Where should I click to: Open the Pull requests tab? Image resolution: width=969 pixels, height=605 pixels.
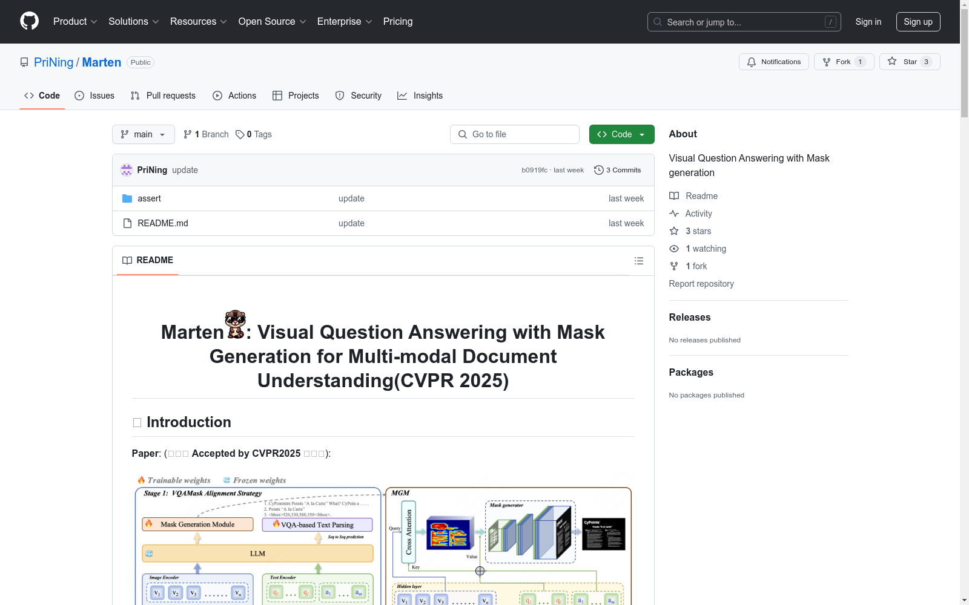click(163, 96)
